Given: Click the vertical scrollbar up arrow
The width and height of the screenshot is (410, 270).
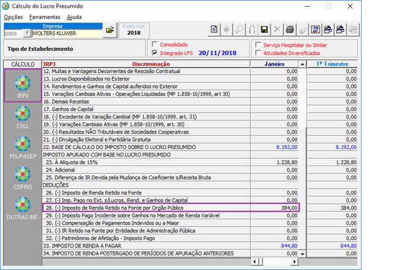Looking at the screenshot, I should click(302, 64).
